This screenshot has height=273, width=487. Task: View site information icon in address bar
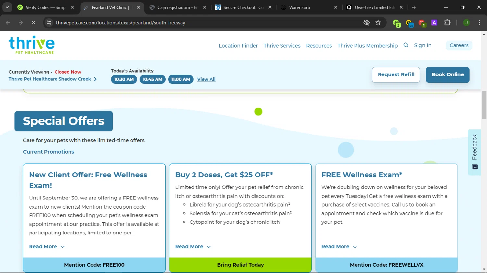point(49,23)
